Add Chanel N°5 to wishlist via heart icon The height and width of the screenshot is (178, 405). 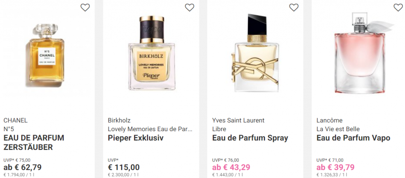coord(85,7)
